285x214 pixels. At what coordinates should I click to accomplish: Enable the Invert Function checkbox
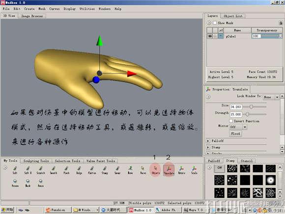pyautogui.click(x=230, y=121)
